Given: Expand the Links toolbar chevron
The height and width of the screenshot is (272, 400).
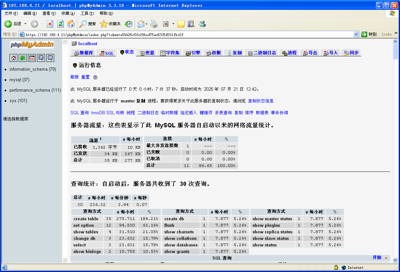Looking at the screenshot, I should [x=396, y=33].
